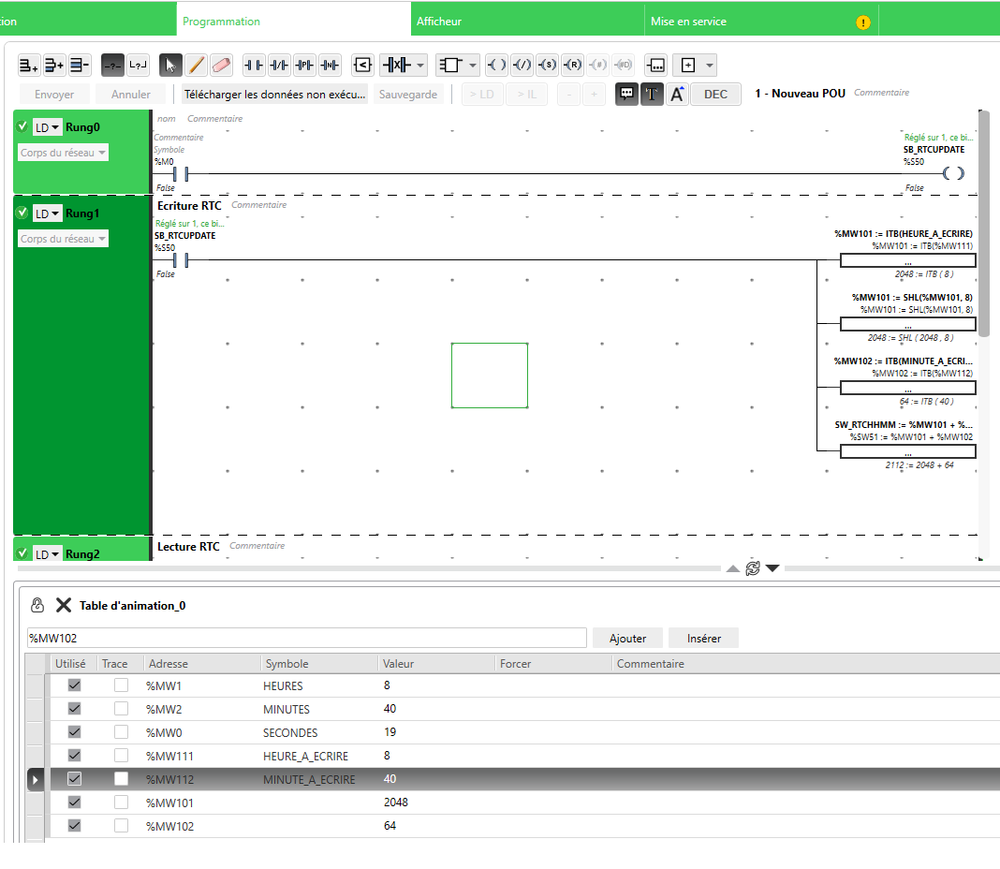
Task: Add a set coil (S) element
Action: [x=548, y=65]
